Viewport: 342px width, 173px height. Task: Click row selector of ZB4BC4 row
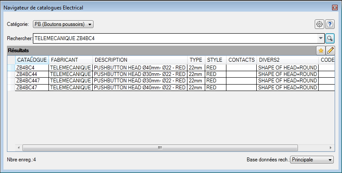pyautogui.click(x=11, y=68)
